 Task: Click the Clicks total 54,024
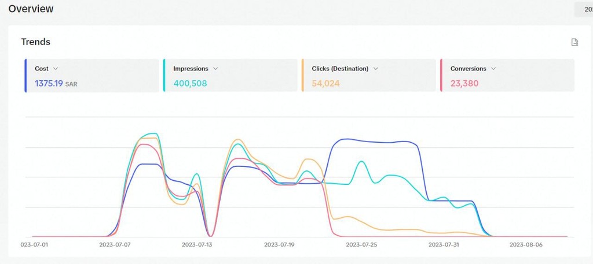tap(325, 83)
